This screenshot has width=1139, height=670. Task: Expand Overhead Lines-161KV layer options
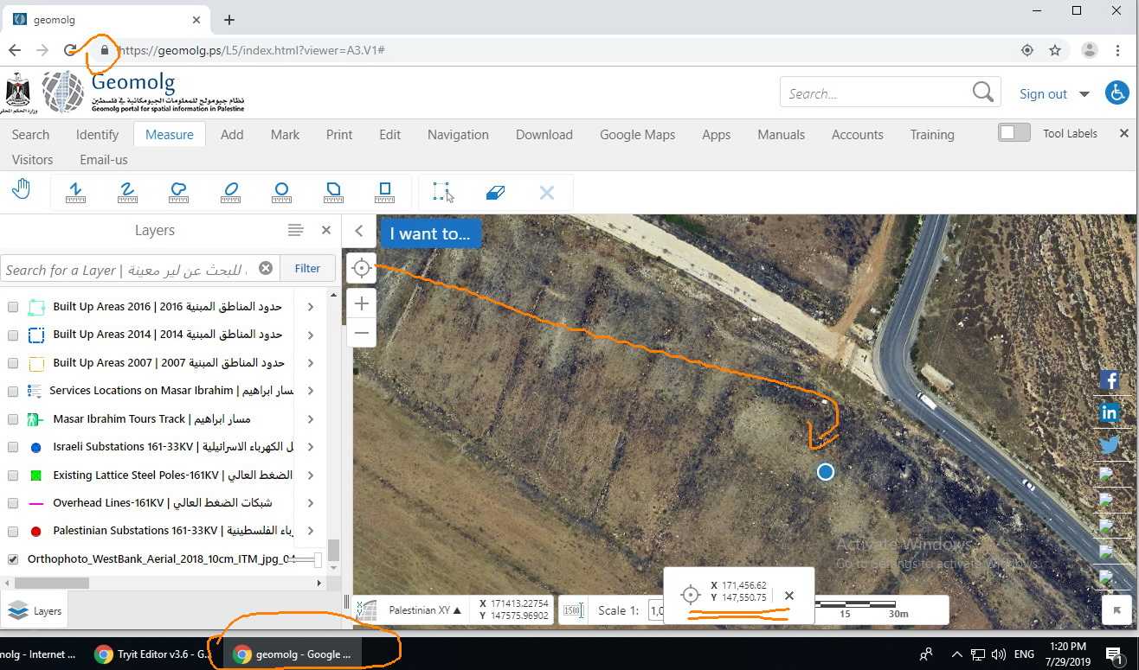pyautogui.click(x=311, y=503)
